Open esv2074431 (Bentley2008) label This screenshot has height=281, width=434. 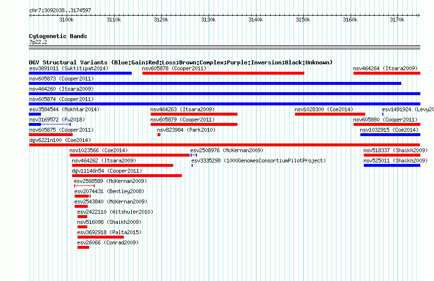click(109, 191)
